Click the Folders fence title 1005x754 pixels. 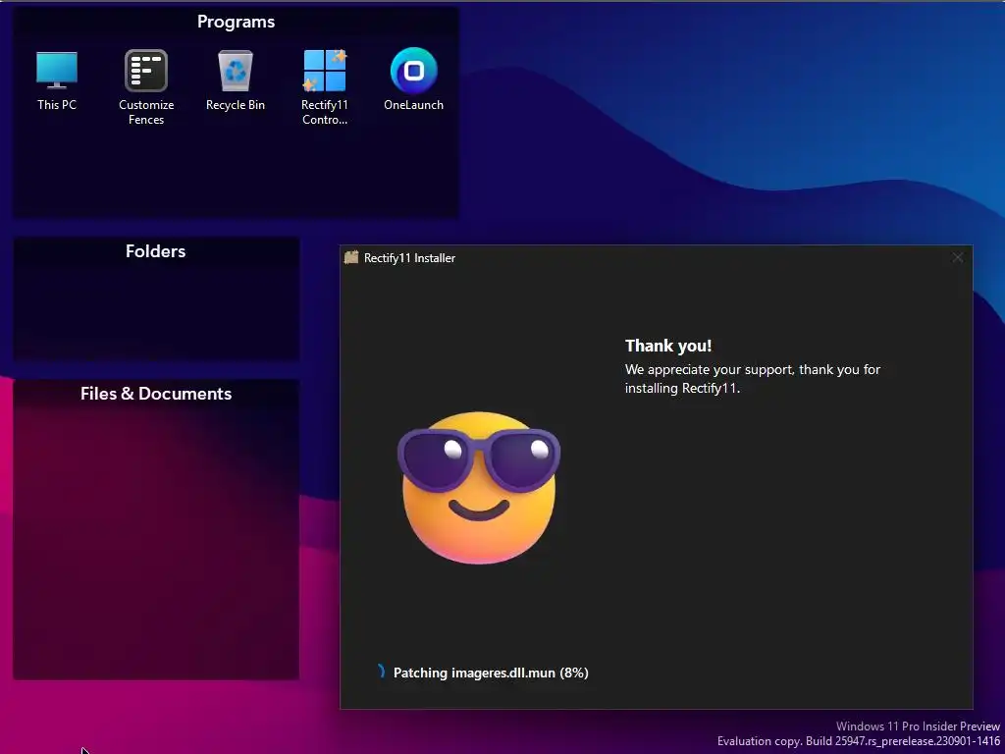click(x=156, y=251)
